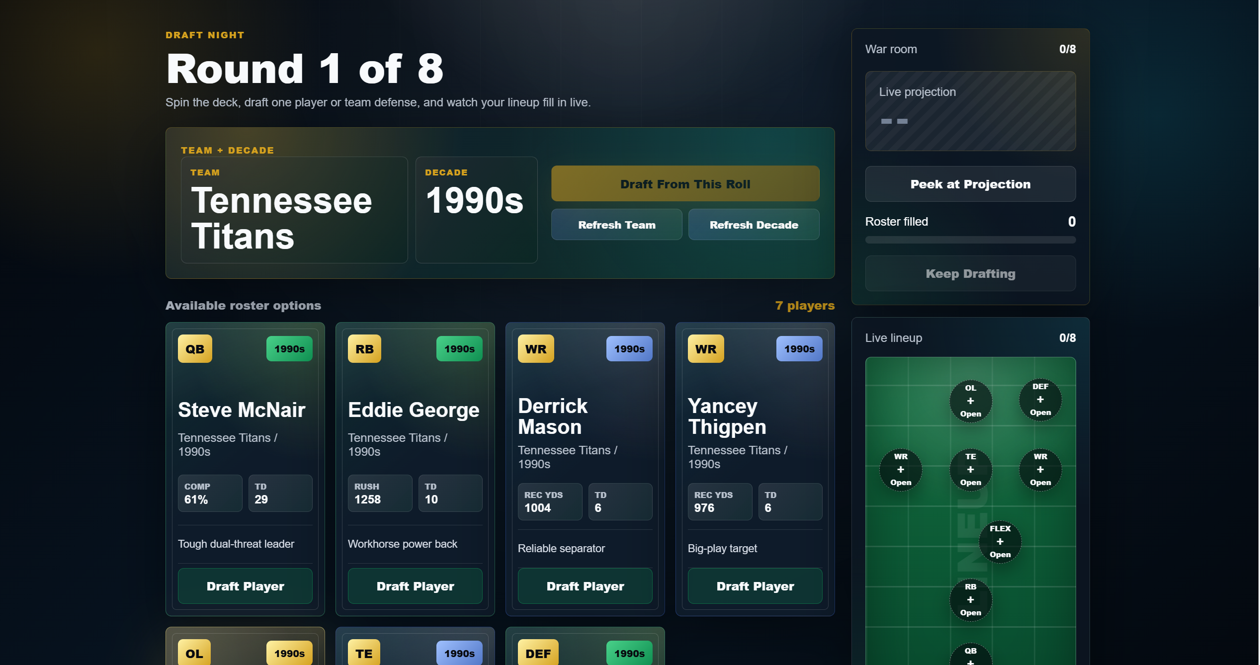
Task: Click the Available roster options heading
Action: pyautogui.click(x=243, y=306)
